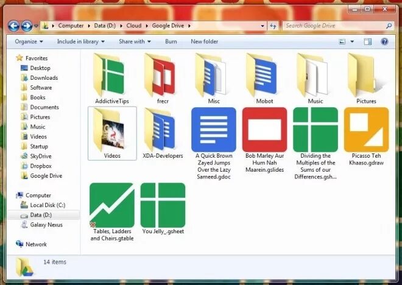Expand arrow after Data (D:) in breadcrumb
The image size is (402, 285).
pyautogui.click(x=121, y=26)
